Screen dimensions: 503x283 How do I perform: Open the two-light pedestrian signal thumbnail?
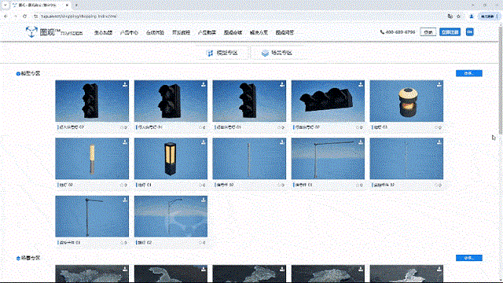click(x=171, y=101)
